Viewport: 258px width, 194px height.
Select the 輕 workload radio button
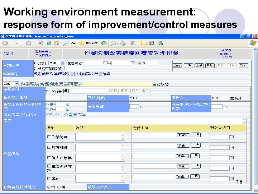48,115
